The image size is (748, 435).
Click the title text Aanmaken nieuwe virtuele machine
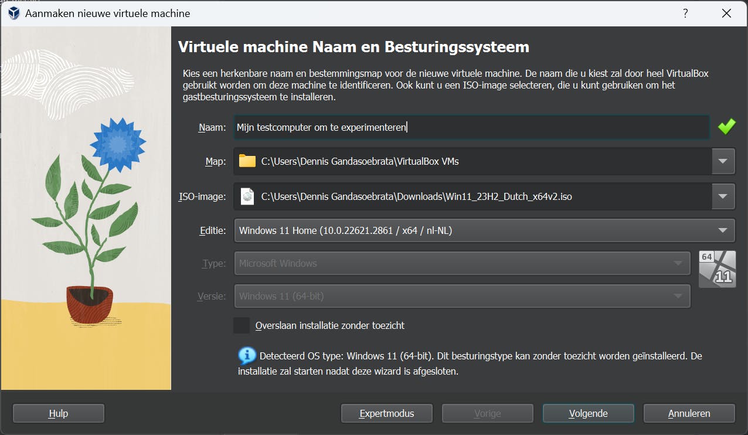click(107, 13)
